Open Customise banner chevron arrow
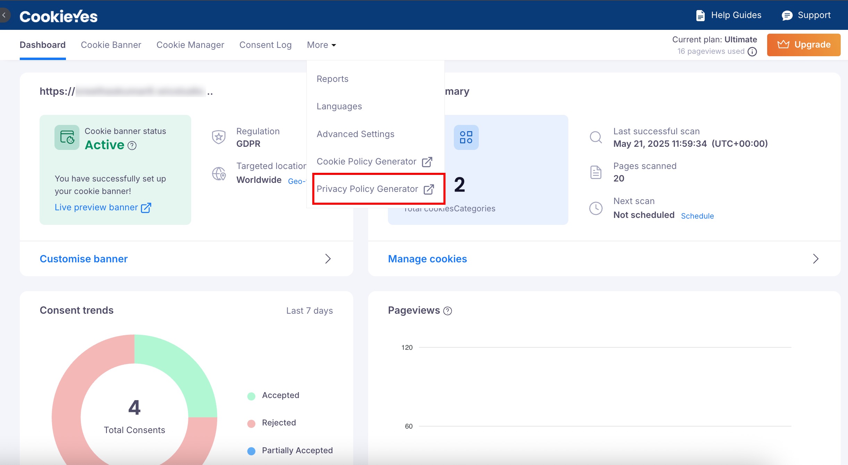 pos(328,259)
